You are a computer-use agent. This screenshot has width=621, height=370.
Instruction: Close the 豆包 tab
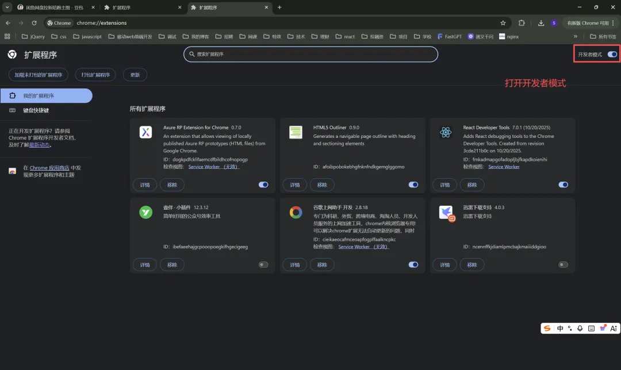pyautogui.click(x=93, y=7)
